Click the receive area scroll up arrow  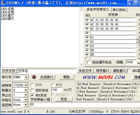(x=81, y=9)
